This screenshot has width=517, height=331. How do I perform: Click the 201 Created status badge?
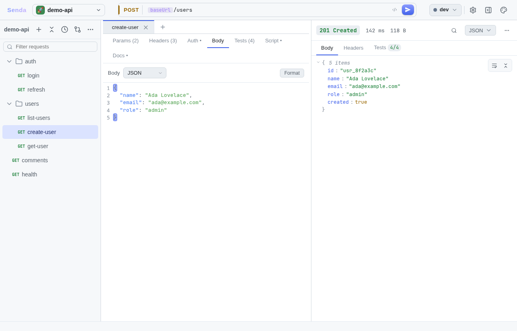tap(338, 30)
